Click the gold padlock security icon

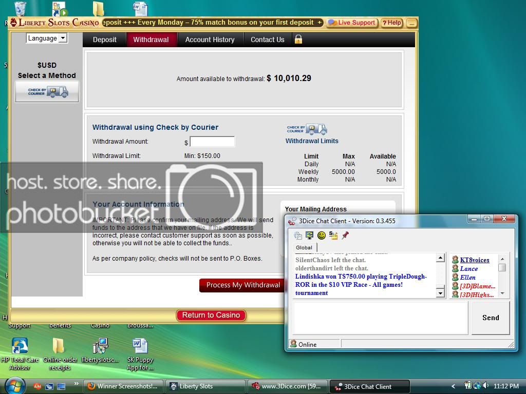(x=298, y=39)
